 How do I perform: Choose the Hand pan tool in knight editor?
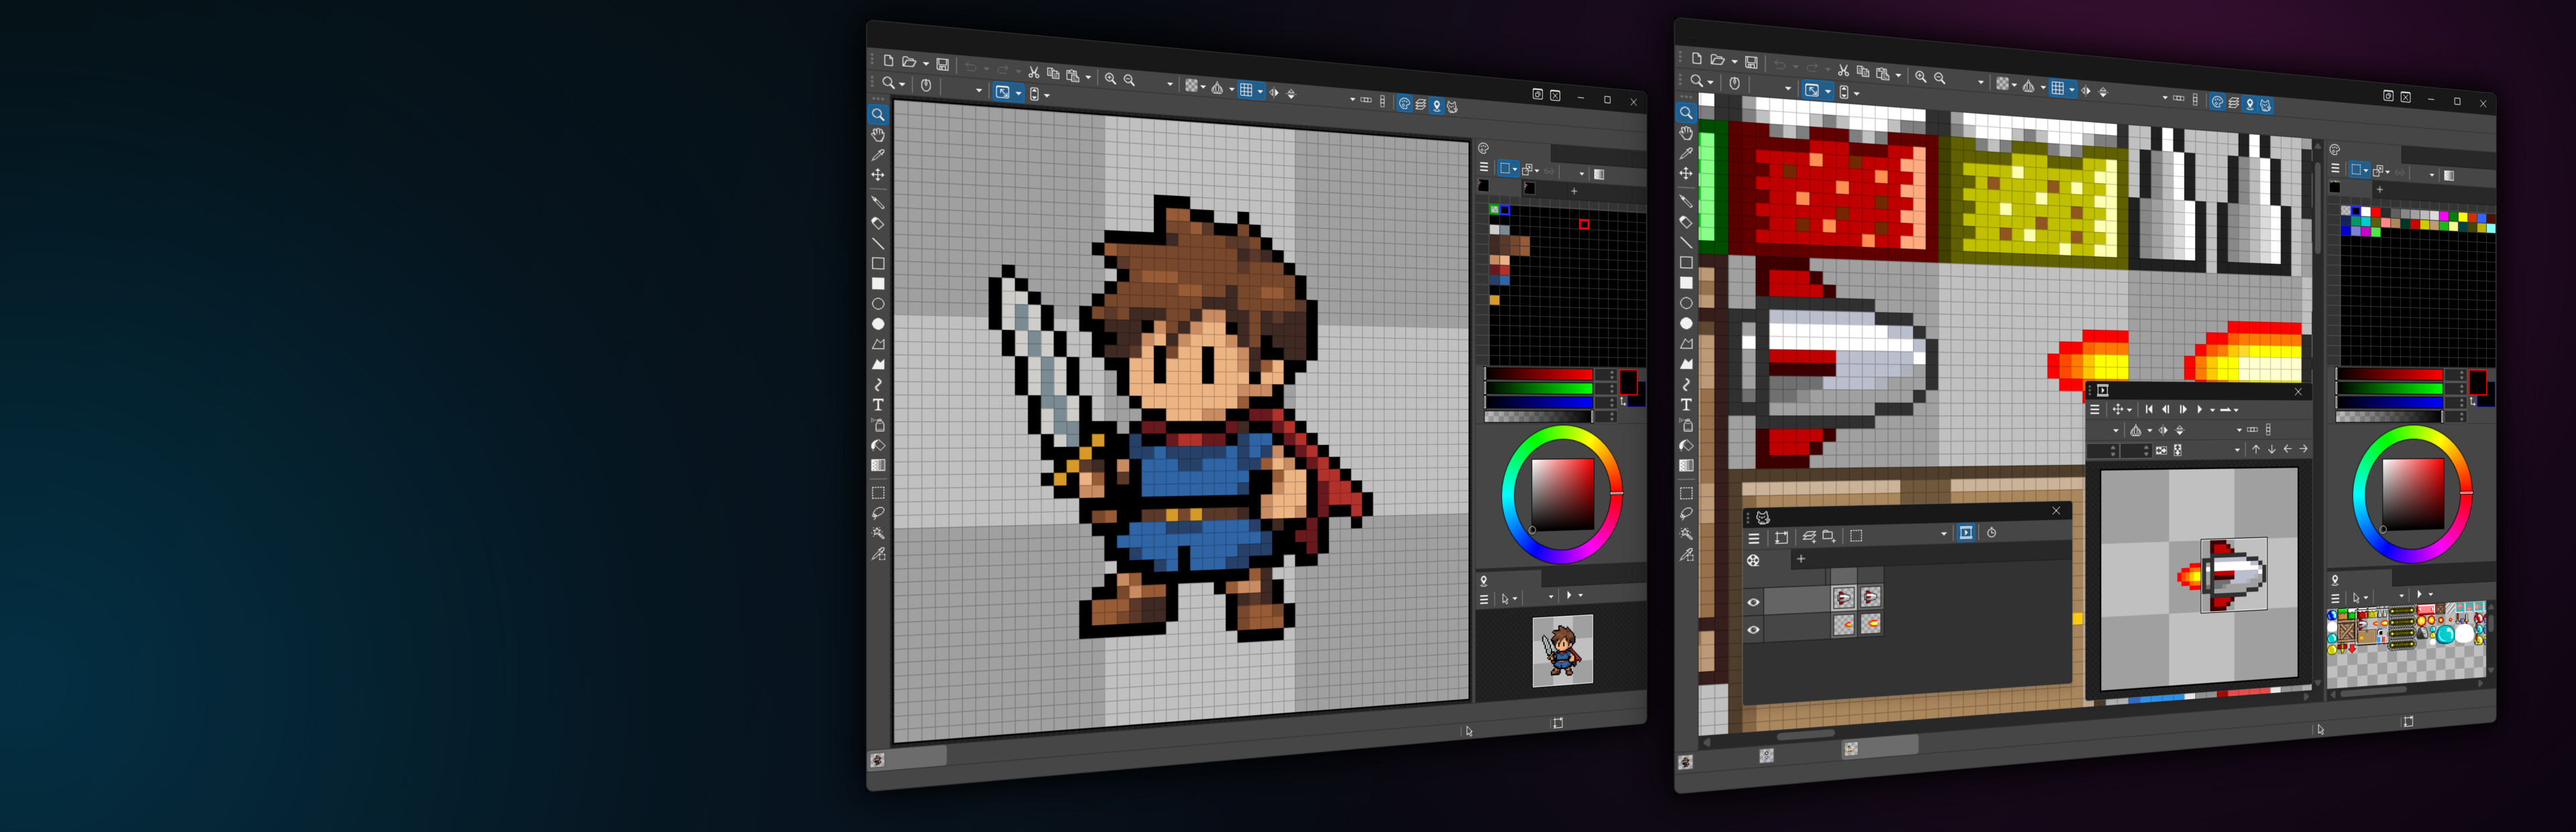[x=878, y=135]
